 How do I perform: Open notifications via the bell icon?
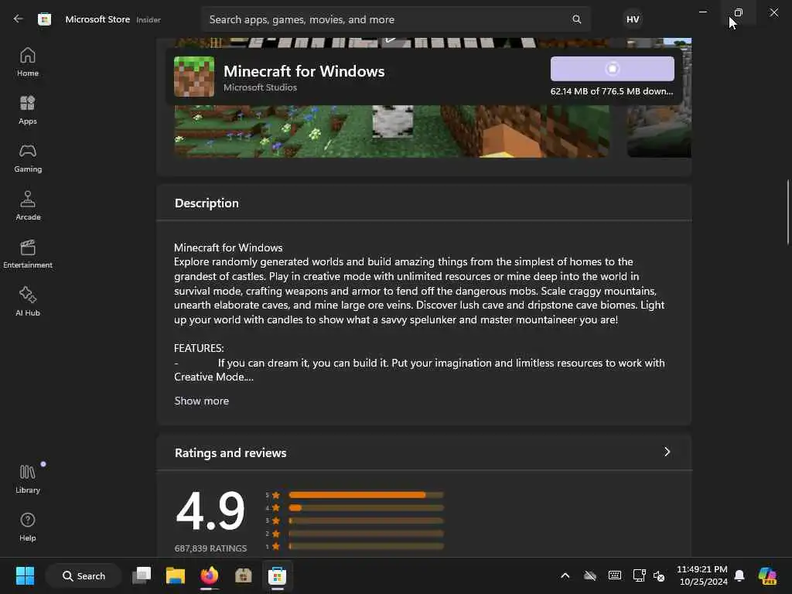click(x=739, y=575)
